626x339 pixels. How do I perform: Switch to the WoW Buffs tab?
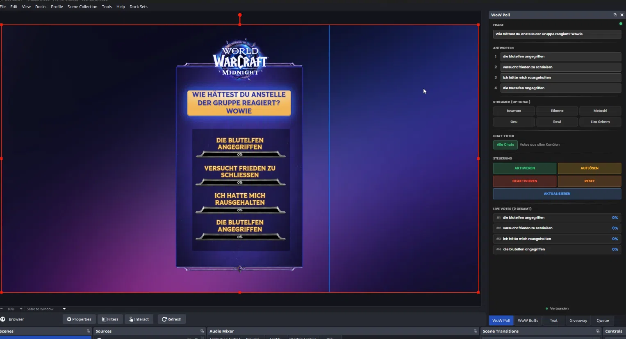point(528,321)
